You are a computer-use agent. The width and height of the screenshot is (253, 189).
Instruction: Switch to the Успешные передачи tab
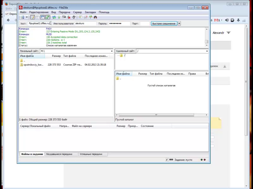(93, 154)
